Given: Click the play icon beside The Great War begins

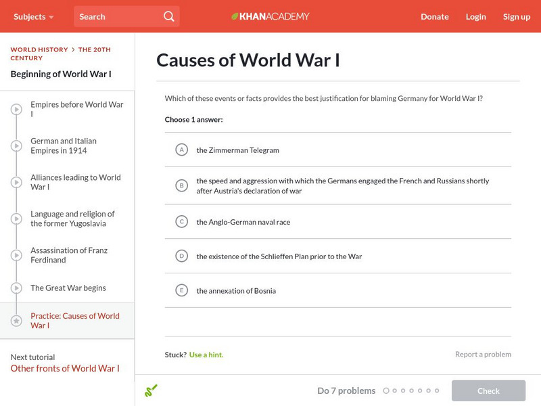Looking at the screenshot, I should pyautogui.click(x=15, y=288).
